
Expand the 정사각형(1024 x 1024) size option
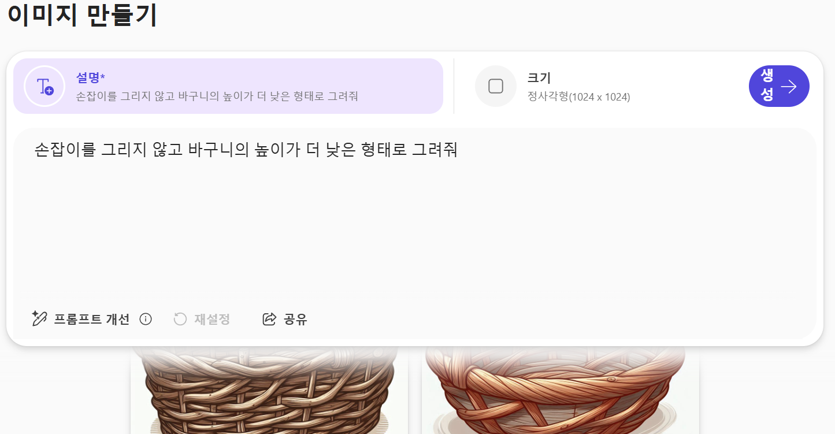tap(578, 97)
